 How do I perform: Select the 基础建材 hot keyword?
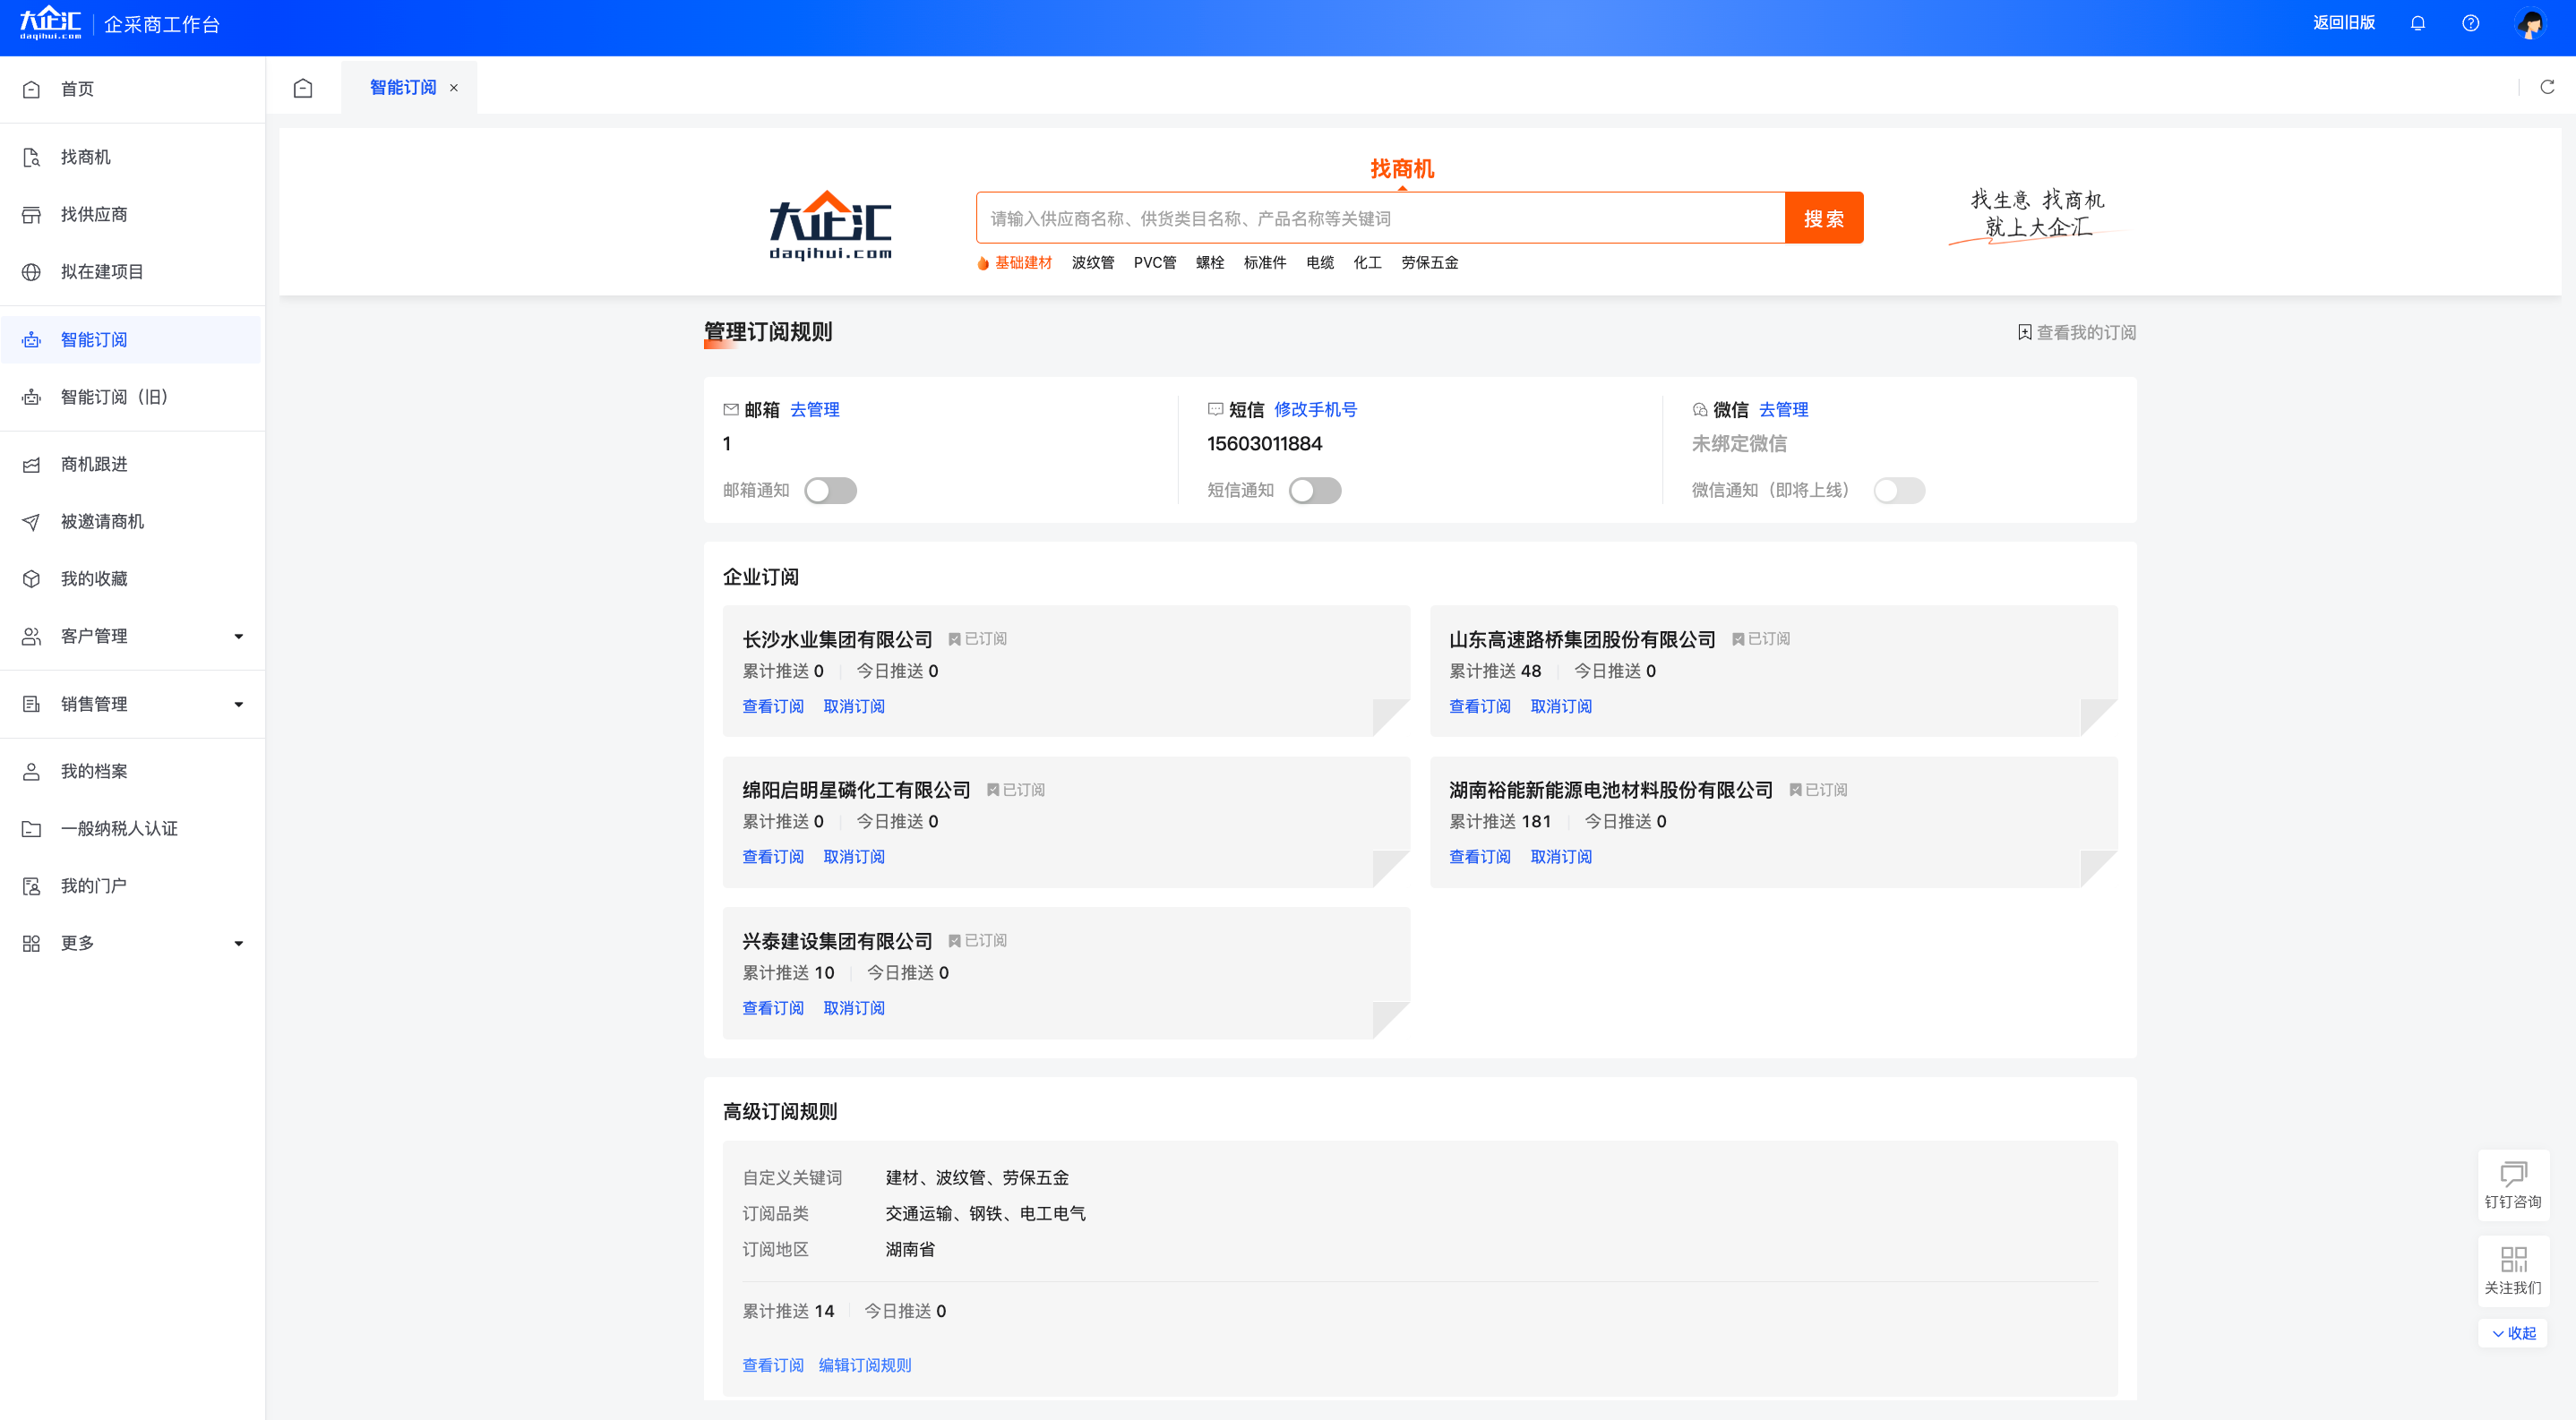[x=1022, y=263]
